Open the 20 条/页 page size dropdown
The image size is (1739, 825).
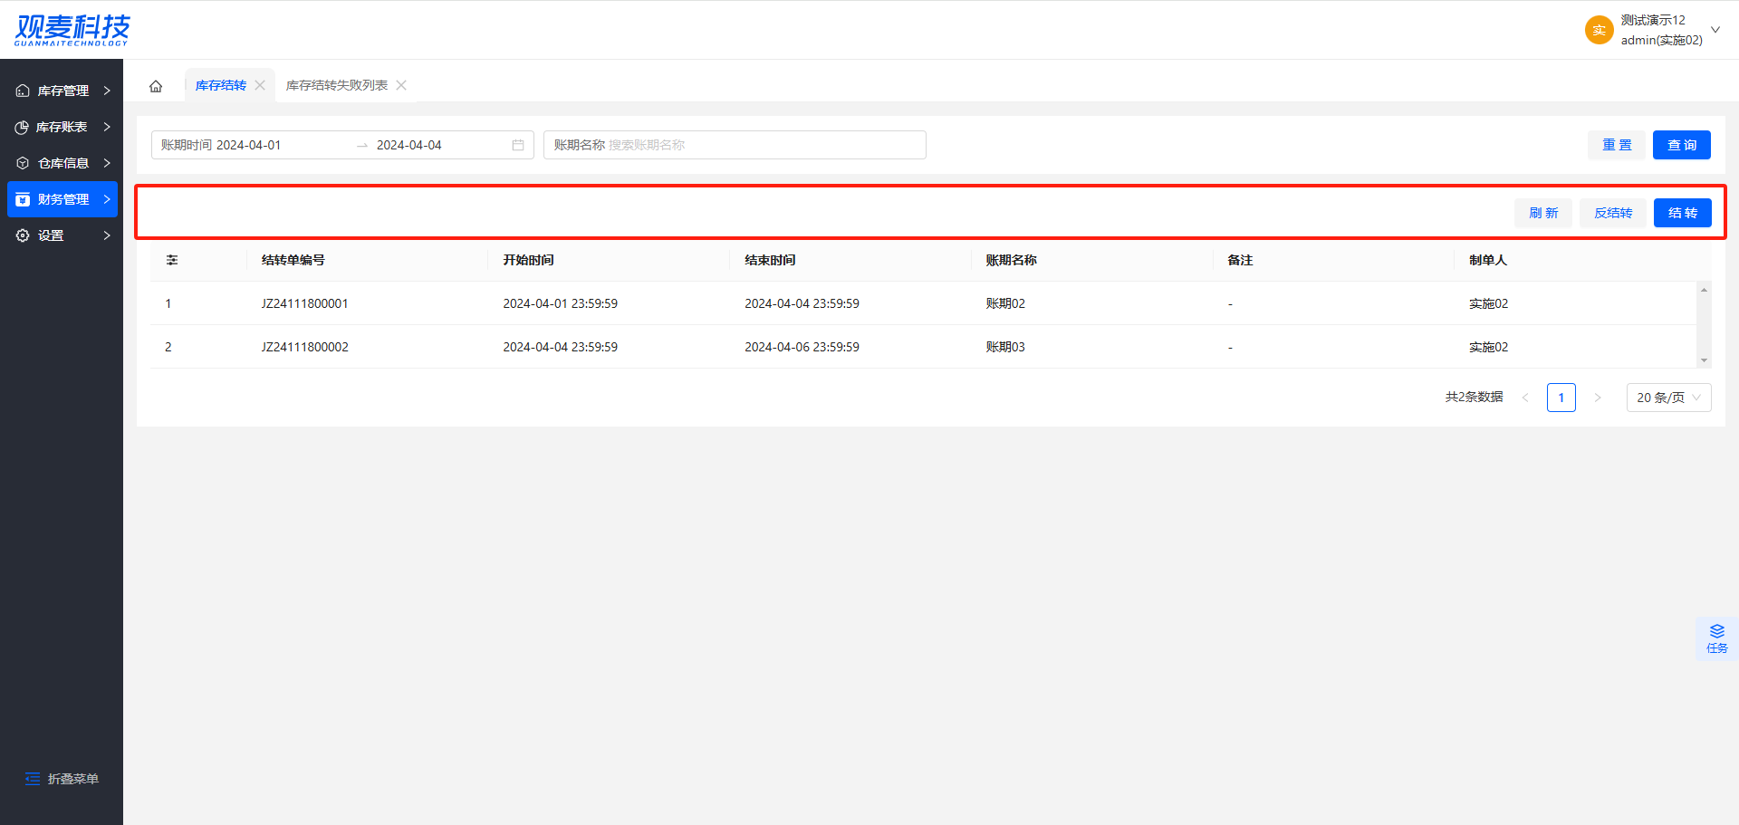tap(1669, 398)
